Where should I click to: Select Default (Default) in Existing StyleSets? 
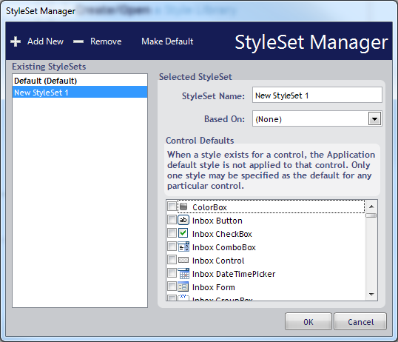pyautogui.click(x=80, y=81)
